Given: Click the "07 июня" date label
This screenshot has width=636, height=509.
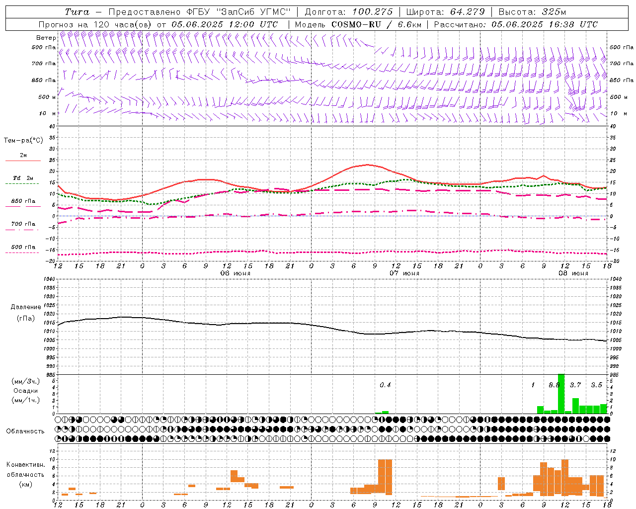Looking at the screenshot, I should 404,273.
